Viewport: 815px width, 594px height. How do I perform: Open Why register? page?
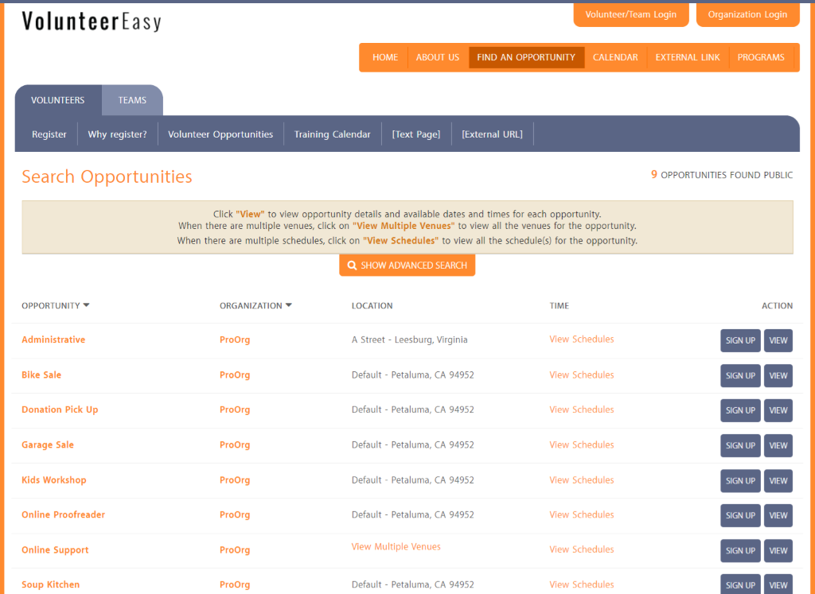coord(118,134)
